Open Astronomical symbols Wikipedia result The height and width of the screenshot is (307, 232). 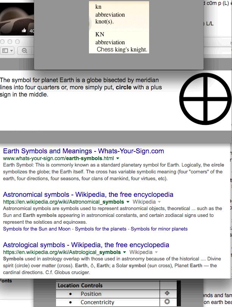(x=88, y=195)
